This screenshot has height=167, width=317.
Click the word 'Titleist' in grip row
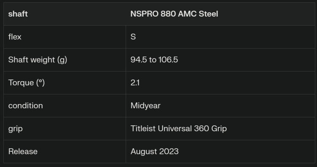[x=143, y=129]
